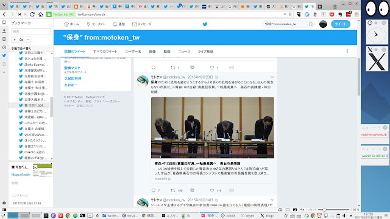Viewport: 390px width, 219px height.
Task: Open the xeyes taskbar item
Action: click(247, 215)
